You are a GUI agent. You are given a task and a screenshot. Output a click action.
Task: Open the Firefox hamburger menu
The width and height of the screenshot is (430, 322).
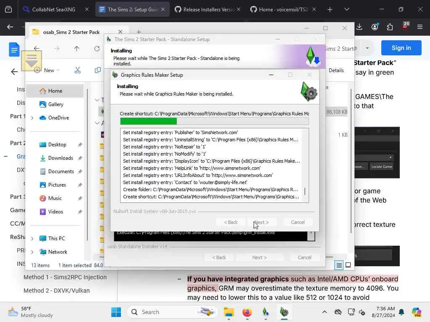coord(420,27)
